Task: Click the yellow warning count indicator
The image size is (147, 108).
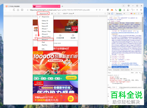Action: point(135,13)
